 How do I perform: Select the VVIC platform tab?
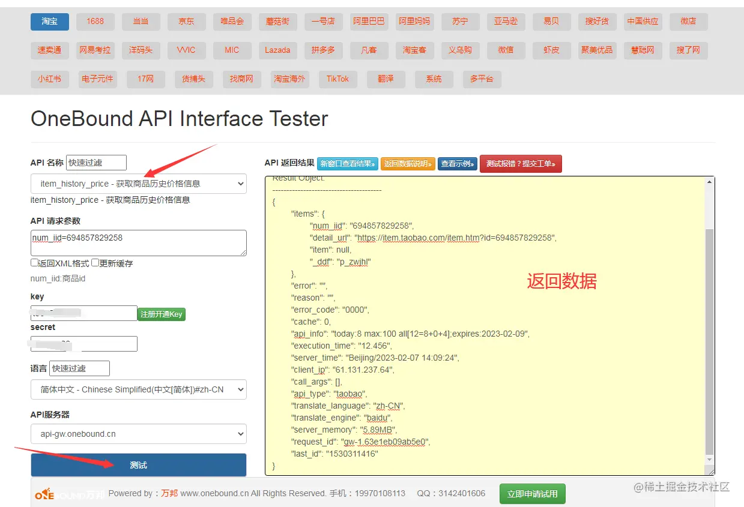tap(186, 50)
